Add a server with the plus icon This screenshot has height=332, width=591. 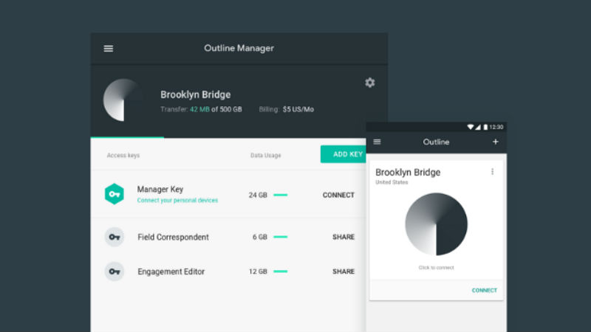pos(495,142)
